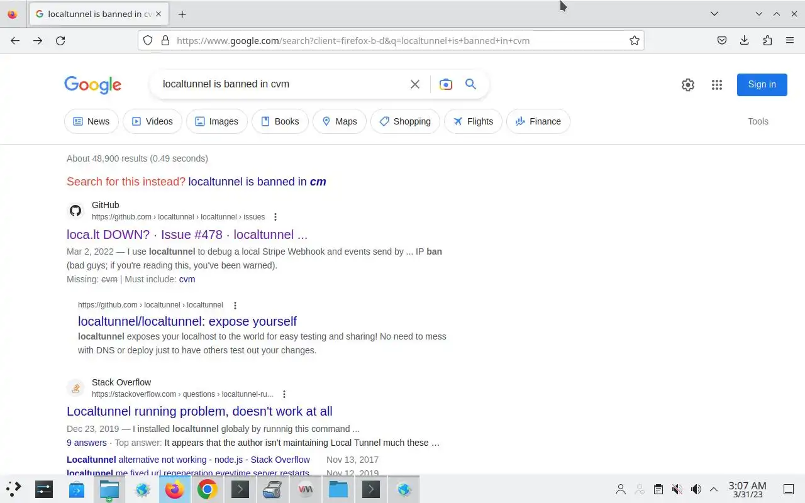Filter results by Finance

538,121
